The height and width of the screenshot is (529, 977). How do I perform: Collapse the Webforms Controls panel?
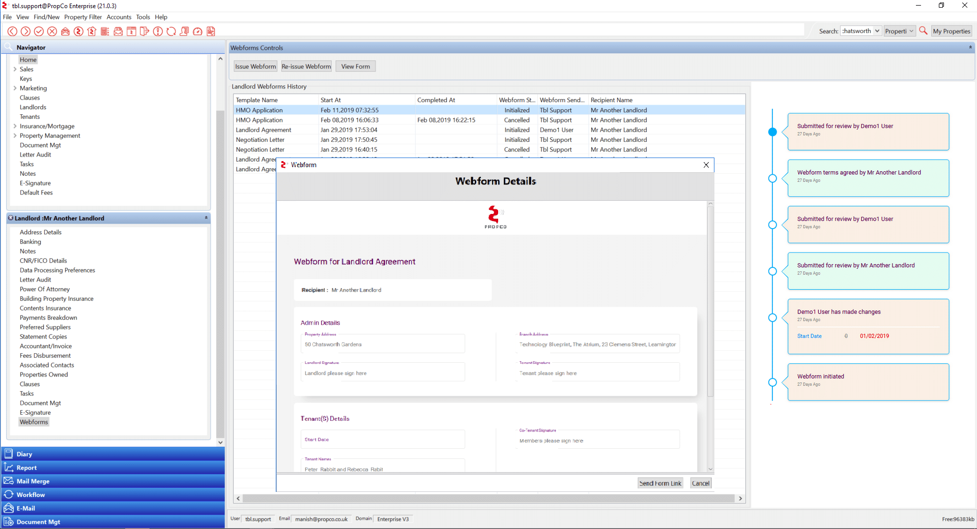click(970, 47)
